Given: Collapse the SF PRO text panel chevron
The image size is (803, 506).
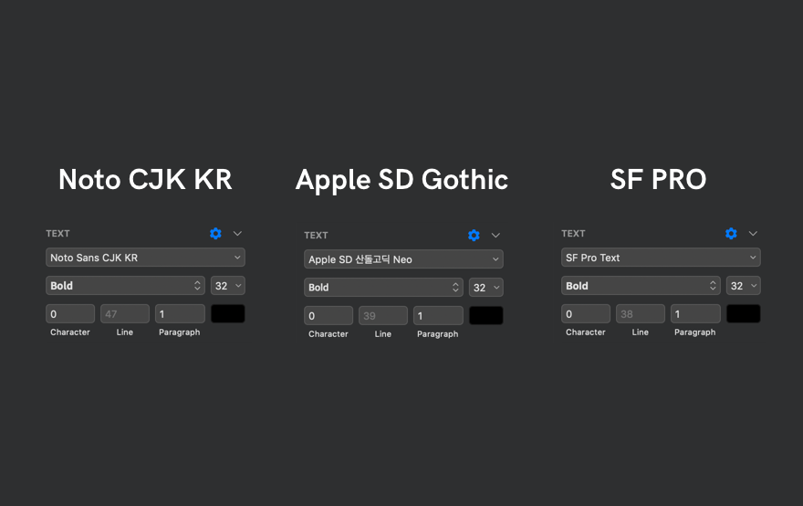Looking at the screenshot, I should tap(753, 234).
